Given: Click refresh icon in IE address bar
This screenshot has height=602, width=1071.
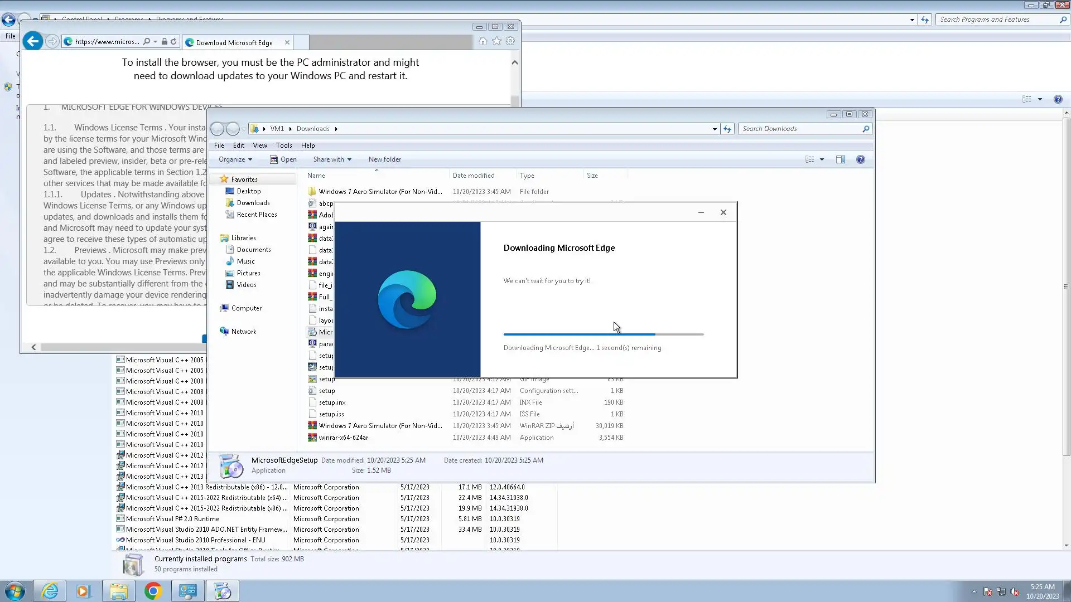Looking at the screenshot, I should pos(173,42).
